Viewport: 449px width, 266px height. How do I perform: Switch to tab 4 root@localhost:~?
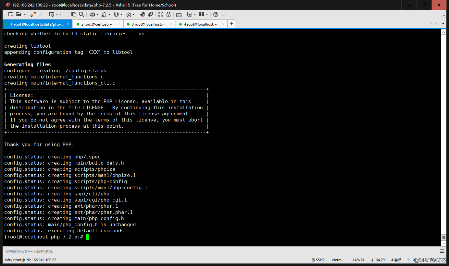click(202, 24)
